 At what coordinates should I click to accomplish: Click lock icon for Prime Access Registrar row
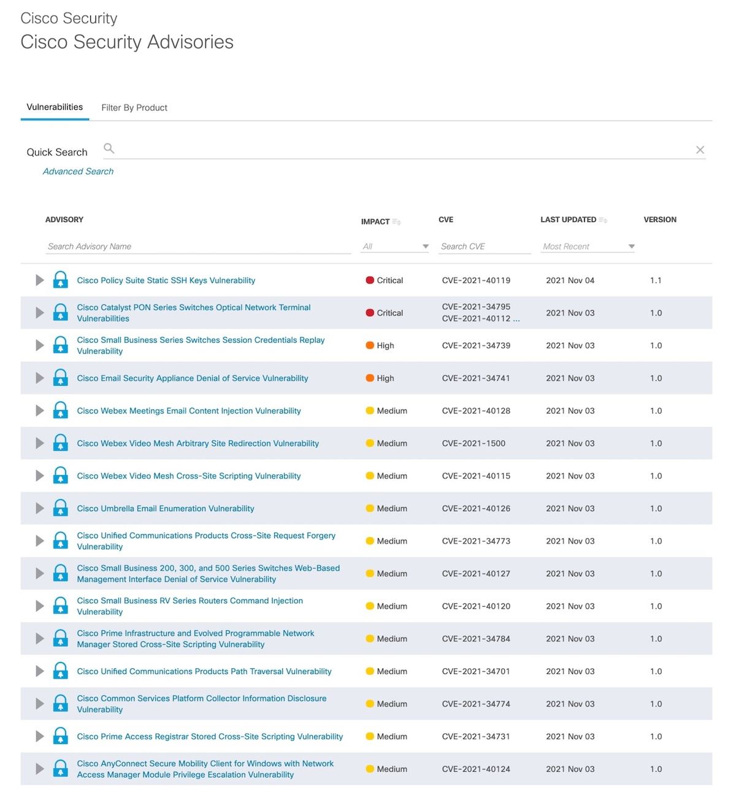(60, 736)
